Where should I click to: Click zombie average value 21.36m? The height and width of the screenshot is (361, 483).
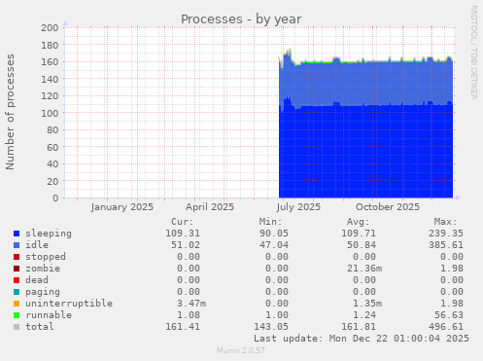364,269
